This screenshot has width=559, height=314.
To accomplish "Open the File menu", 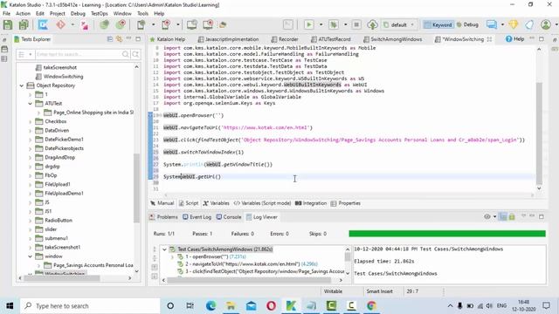I will [6, 14].
